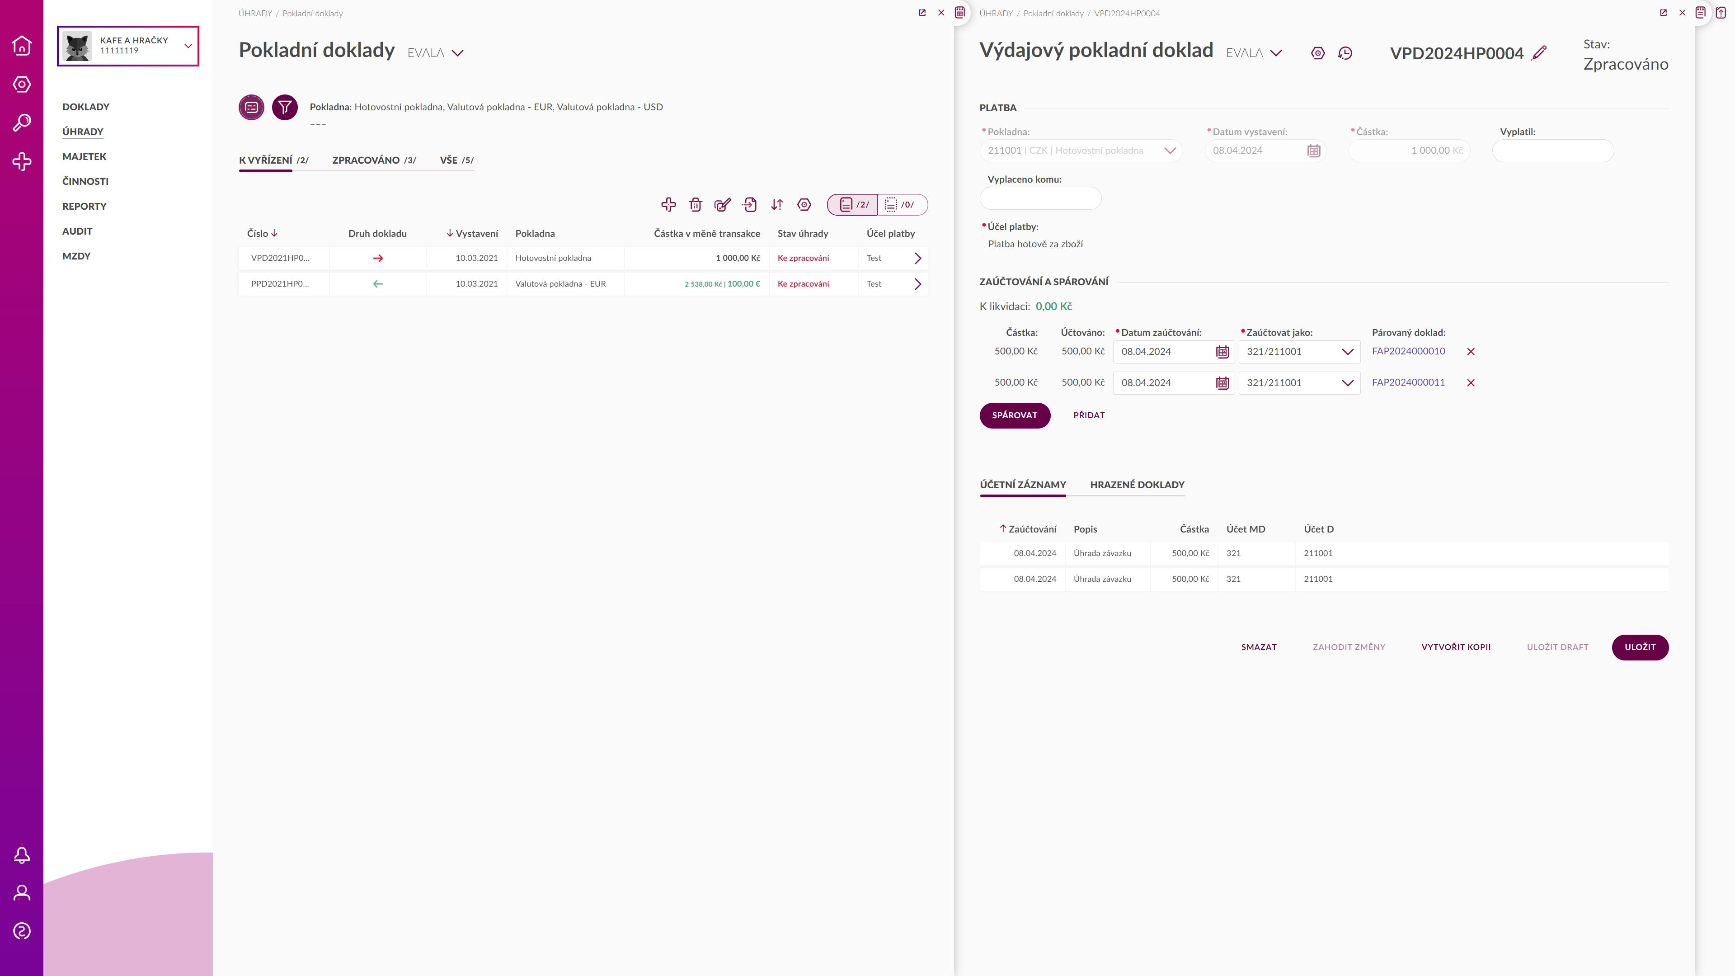Open paired document link FAP2024000011

point(1408,382)
